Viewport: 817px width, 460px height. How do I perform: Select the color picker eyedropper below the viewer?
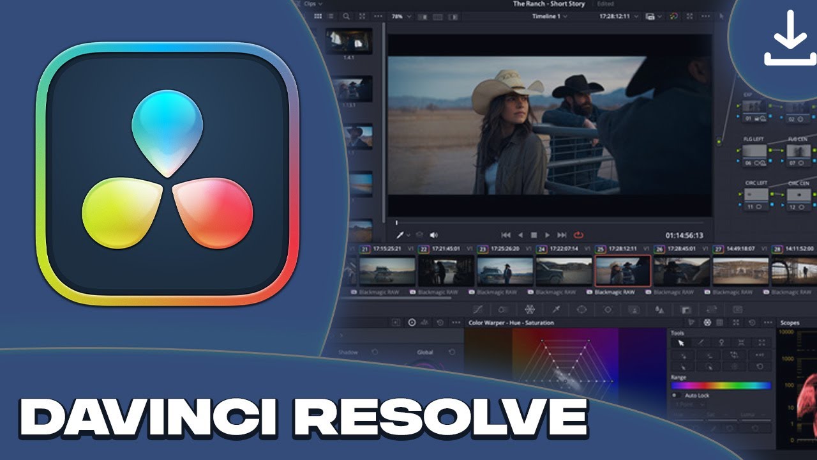(401, 235)
